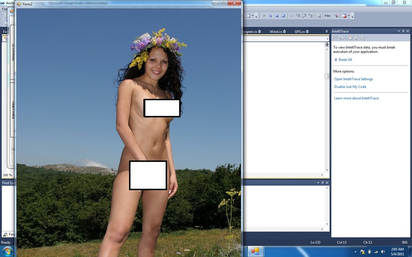Click the INS status bar indicator
This screenshot has height=257, width=412.
coord(405,242)
